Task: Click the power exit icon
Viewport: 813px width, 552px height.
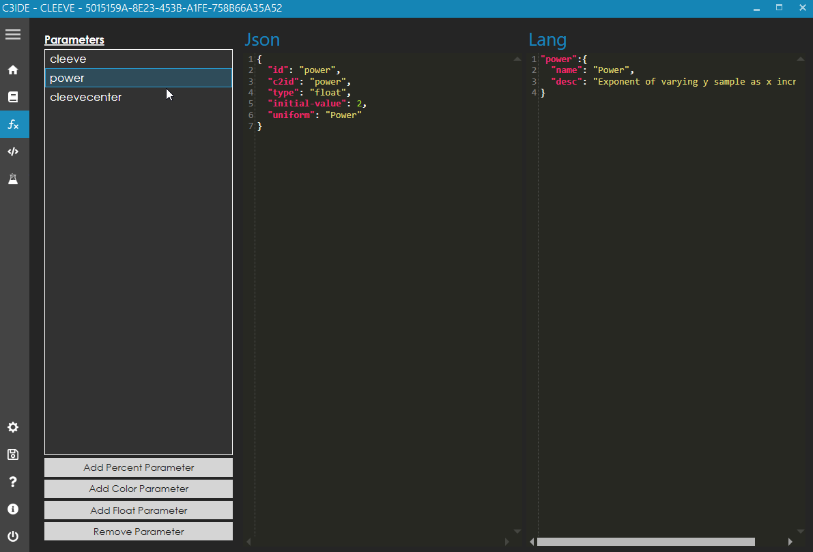Action: coord(13,536)
